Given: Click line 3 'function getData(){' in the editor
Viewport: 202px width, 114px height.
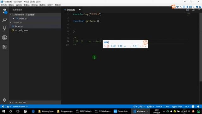Looking at the screenshot, I should click(86, 21).
